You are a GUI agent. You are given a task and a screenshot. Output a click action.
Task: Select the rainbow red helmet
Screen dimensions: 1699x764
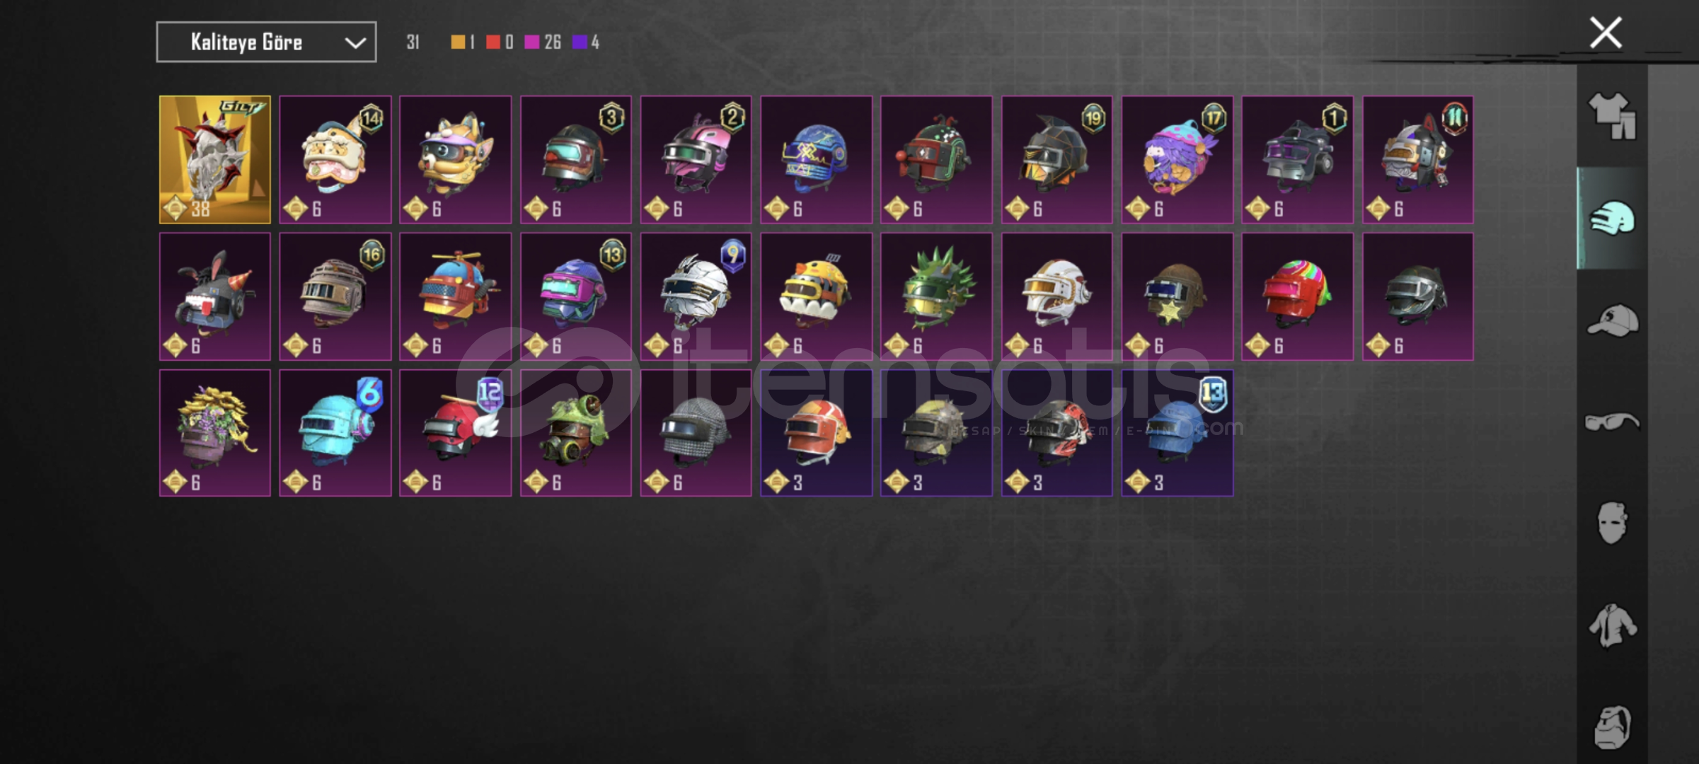point(1297,296)
